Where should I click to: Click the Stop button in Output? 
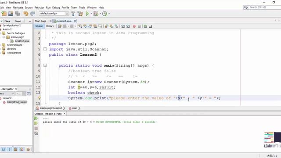point(36,128)
